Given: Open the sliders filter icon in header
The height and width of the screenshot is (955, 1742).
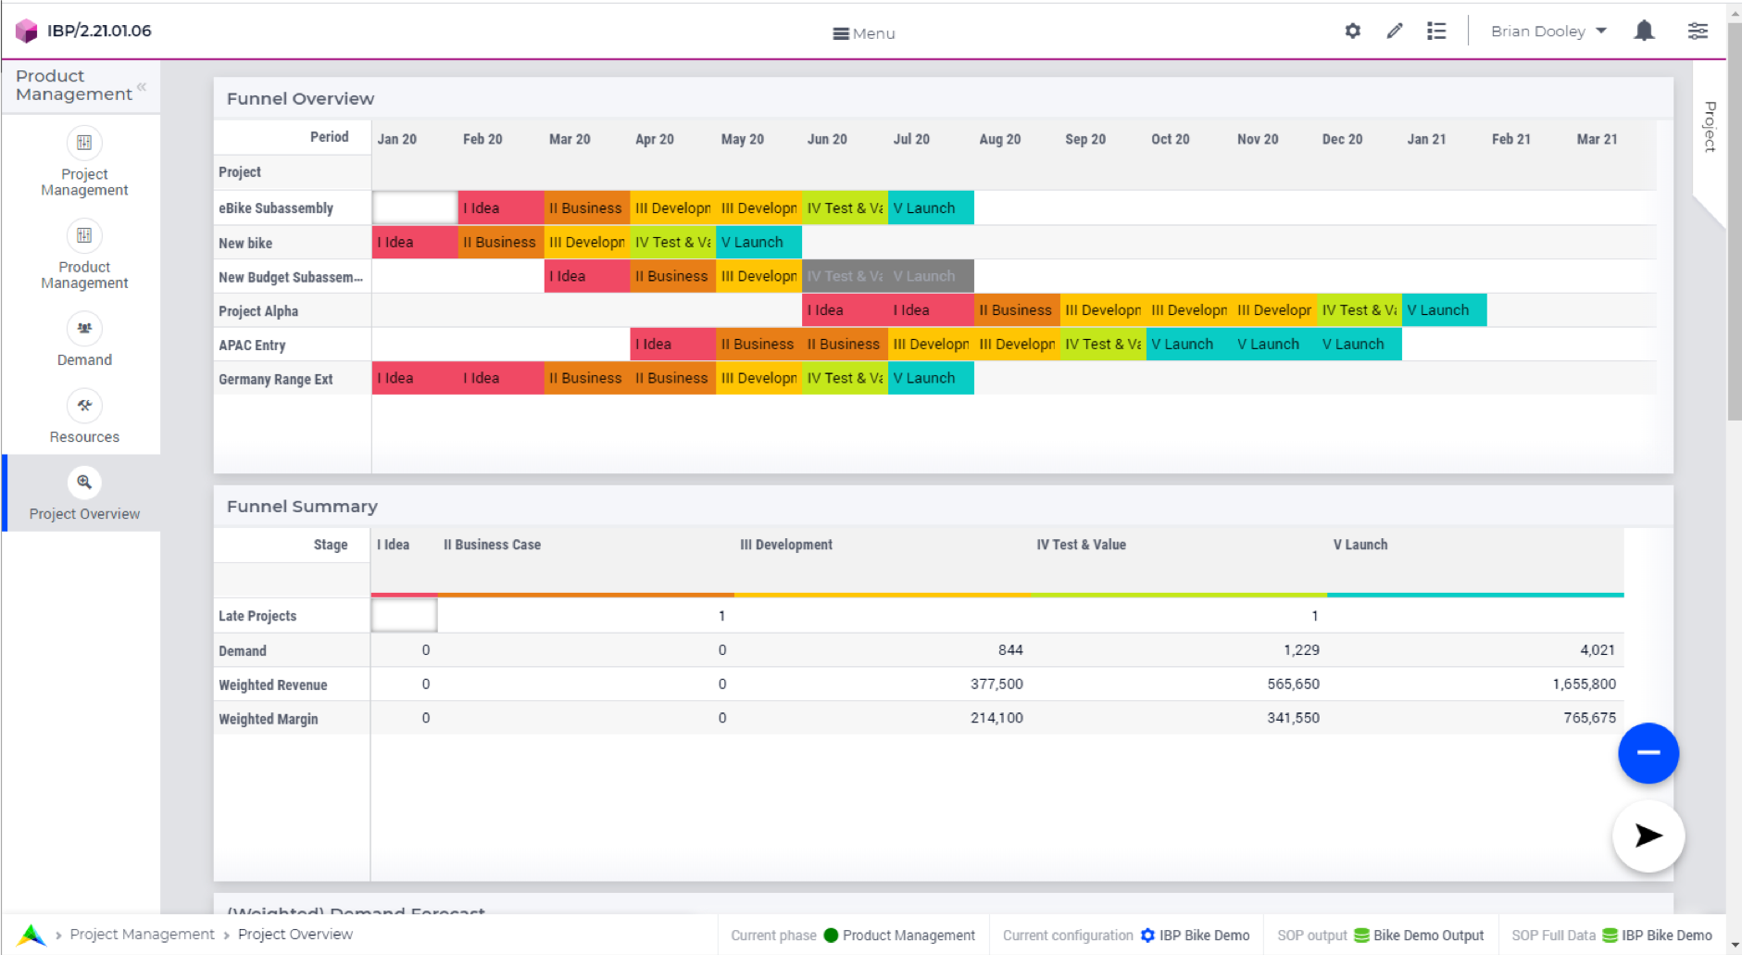Looking at the screenshot, I should pyautogui.click(x=1698, y=31).
